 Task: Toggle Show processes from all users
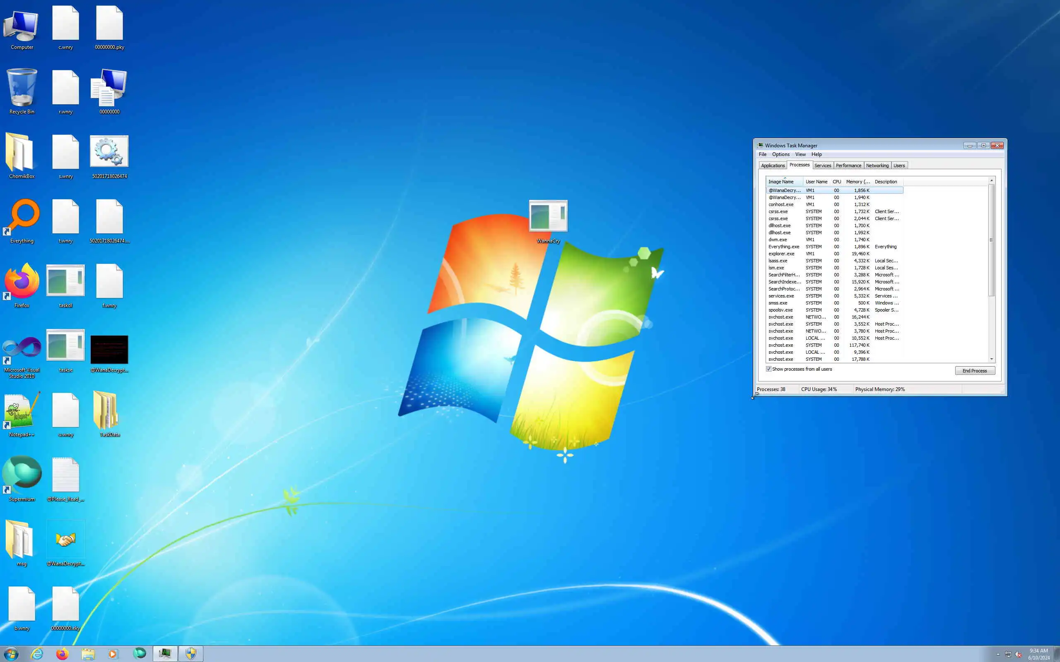click(x=768, y=369)
